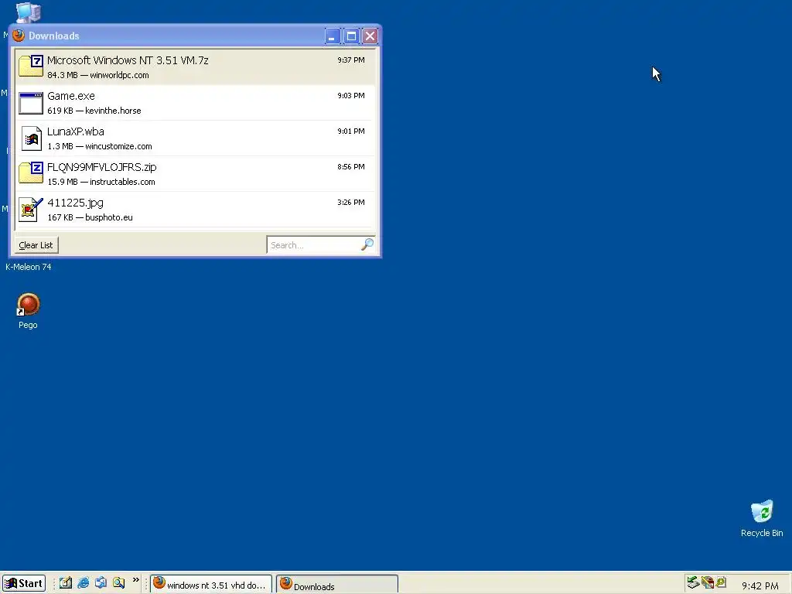Open the Start menu

click(24, 583)
